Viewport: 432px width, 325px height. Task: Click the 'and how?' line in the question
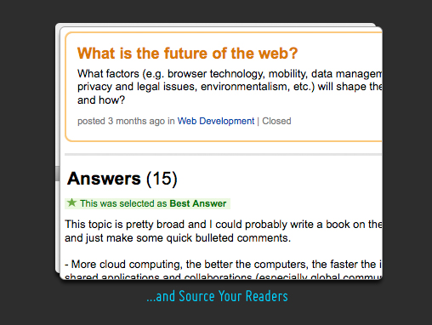tap(101, 100)
